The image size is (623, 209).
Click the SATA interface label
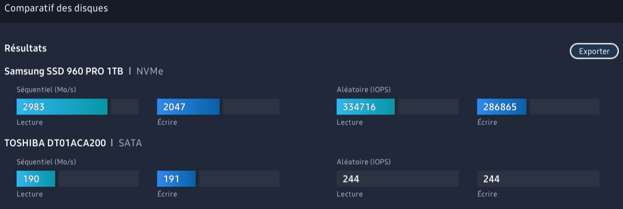tap(130, 143)
